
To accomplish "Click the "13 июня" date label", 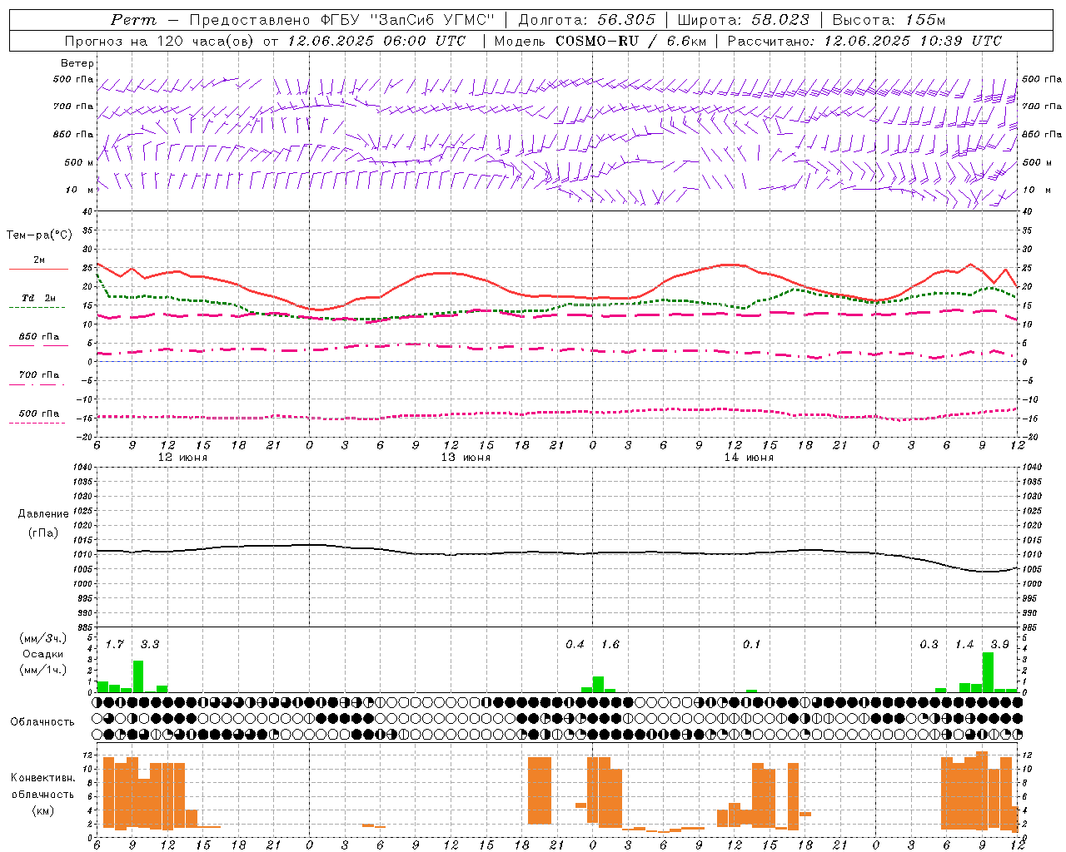I will tap(466, 458).
